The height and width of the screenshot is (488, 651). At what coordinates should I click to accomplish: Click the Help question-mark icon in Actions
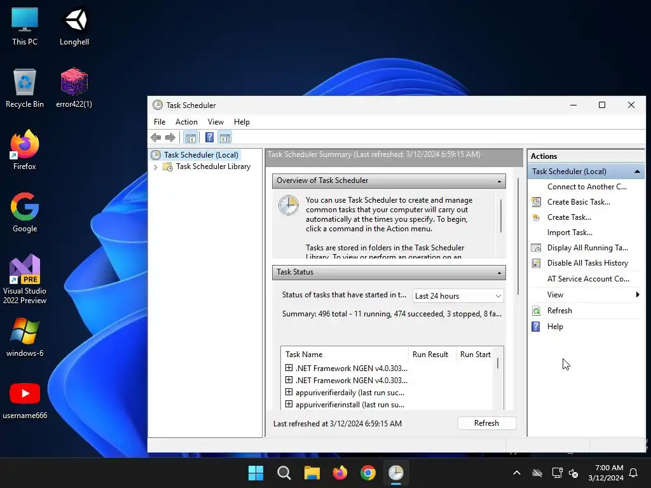point(536,327)
